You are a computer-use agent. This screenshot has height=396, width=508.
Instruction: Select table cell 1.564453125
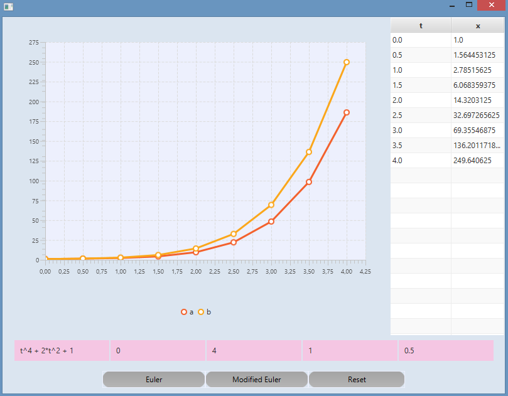[x=478, y=55]
